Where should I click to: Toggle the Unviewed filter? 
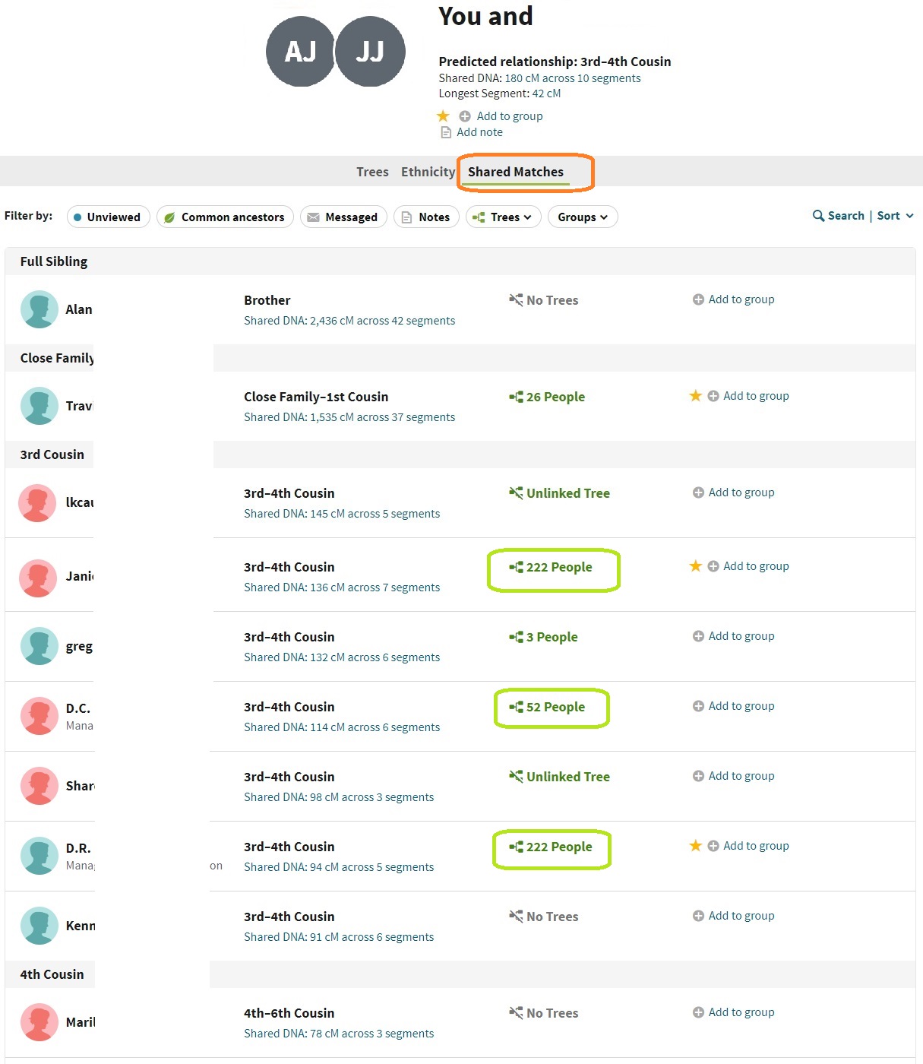(108, 217)
